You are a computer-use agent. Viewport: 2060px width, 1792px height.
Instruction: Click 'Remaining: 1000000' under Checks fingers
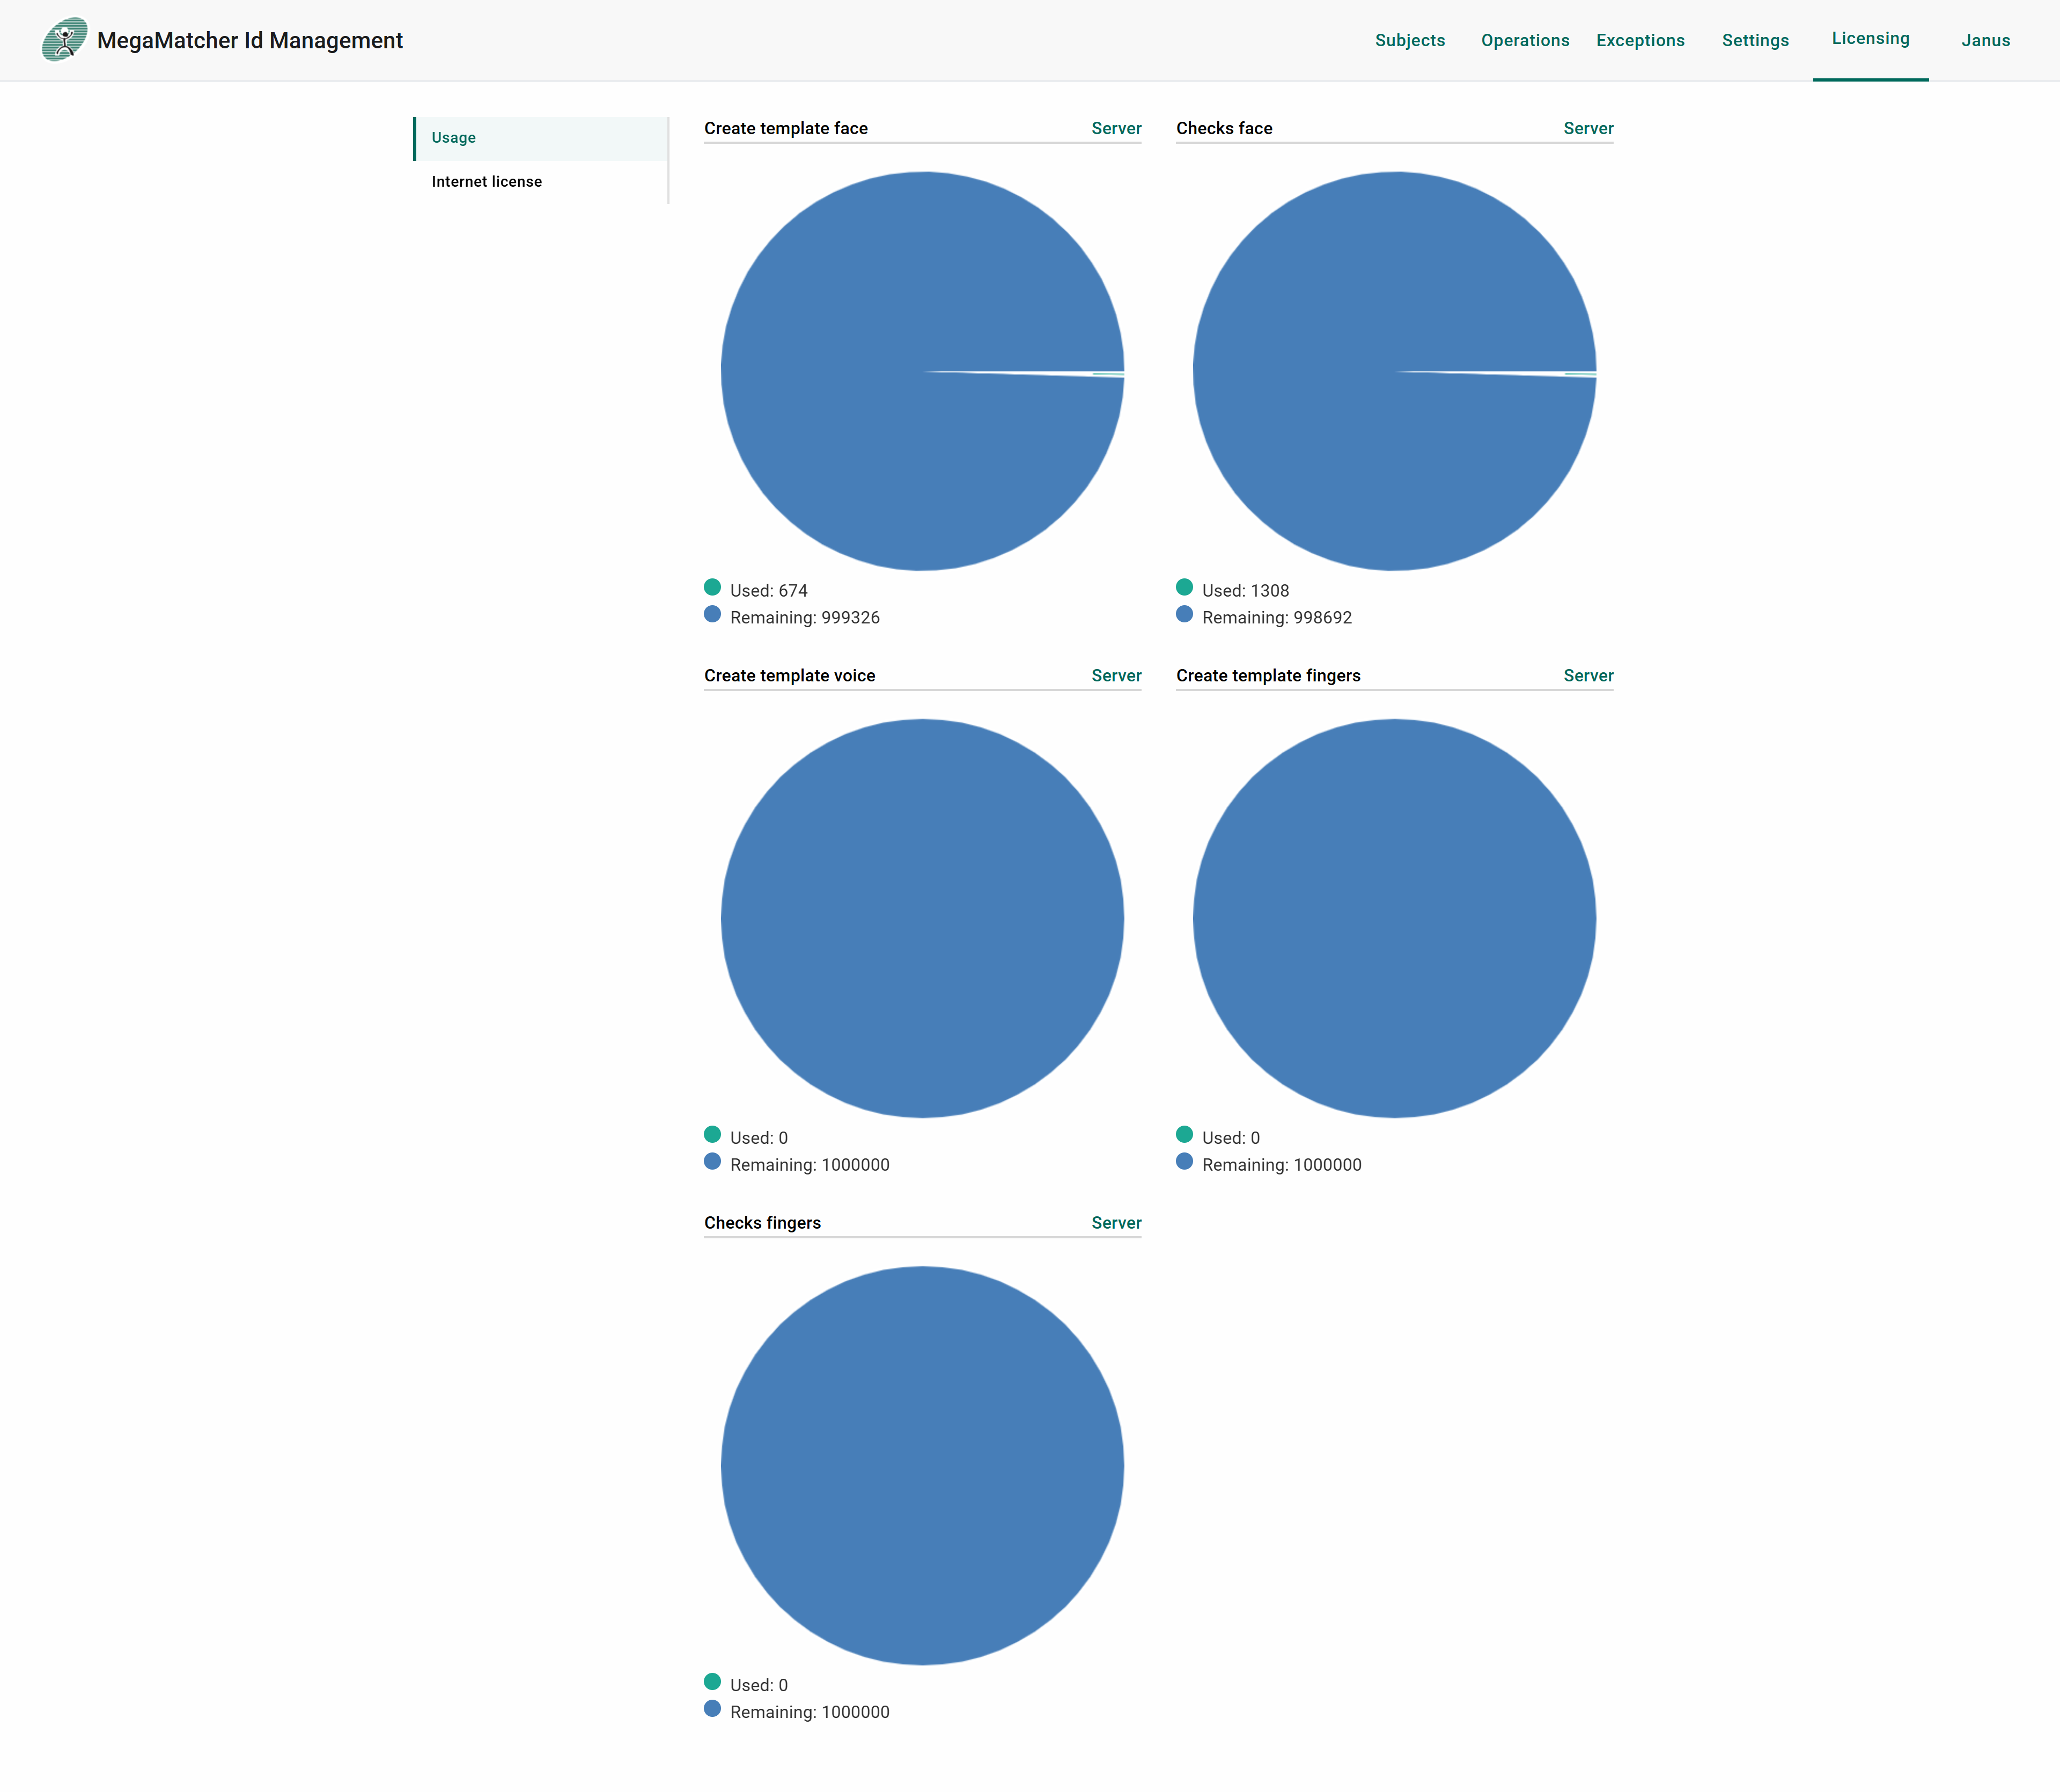click(x=810, y=1711)
